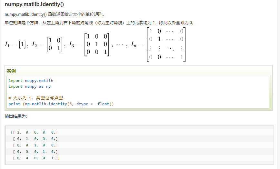Click the 'import numpy as np' line

(x=29, y=86)
